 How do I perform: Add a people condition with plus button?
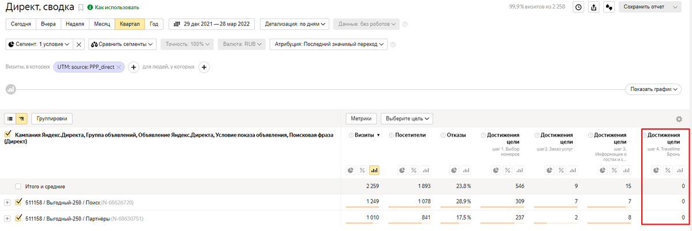tap(204, 67)
